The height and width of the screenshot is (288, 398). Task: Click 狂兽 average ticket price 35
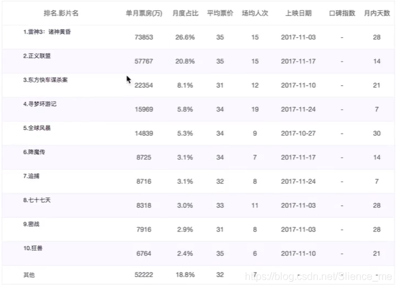coord(220,253)
